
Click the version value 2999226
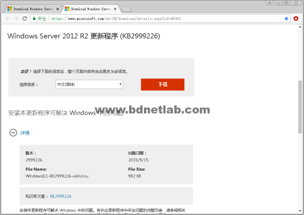click(x=34, y=160)
